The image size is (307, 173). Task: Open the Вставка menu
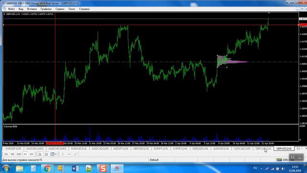pyautogui.click(x=32, y=9)
